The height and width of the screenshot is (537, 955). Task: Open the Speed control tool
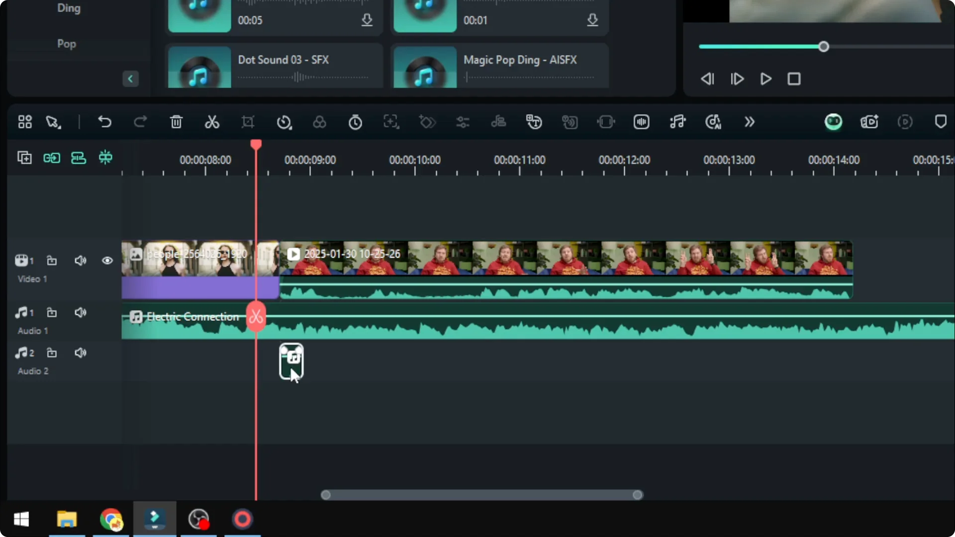[x=284, y=122]
